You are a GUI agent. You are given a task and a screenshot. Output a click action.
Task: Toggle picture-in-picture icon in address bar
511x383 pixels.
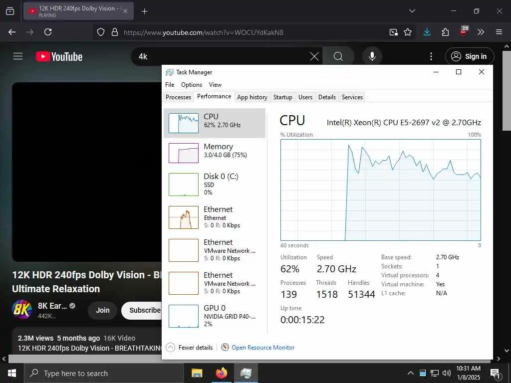tap(393, 32)
